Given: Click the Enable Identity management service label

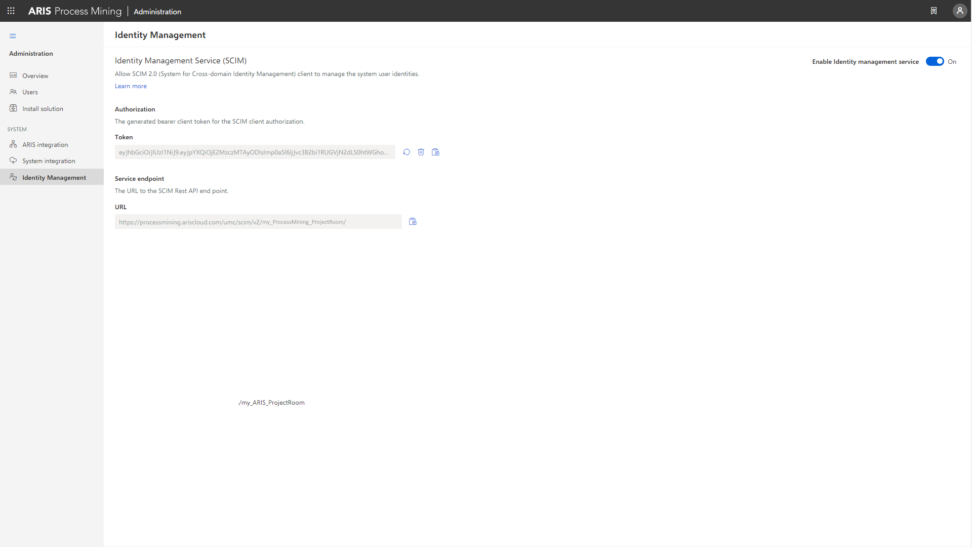Looking at the screenshot, I should (865, 62).
